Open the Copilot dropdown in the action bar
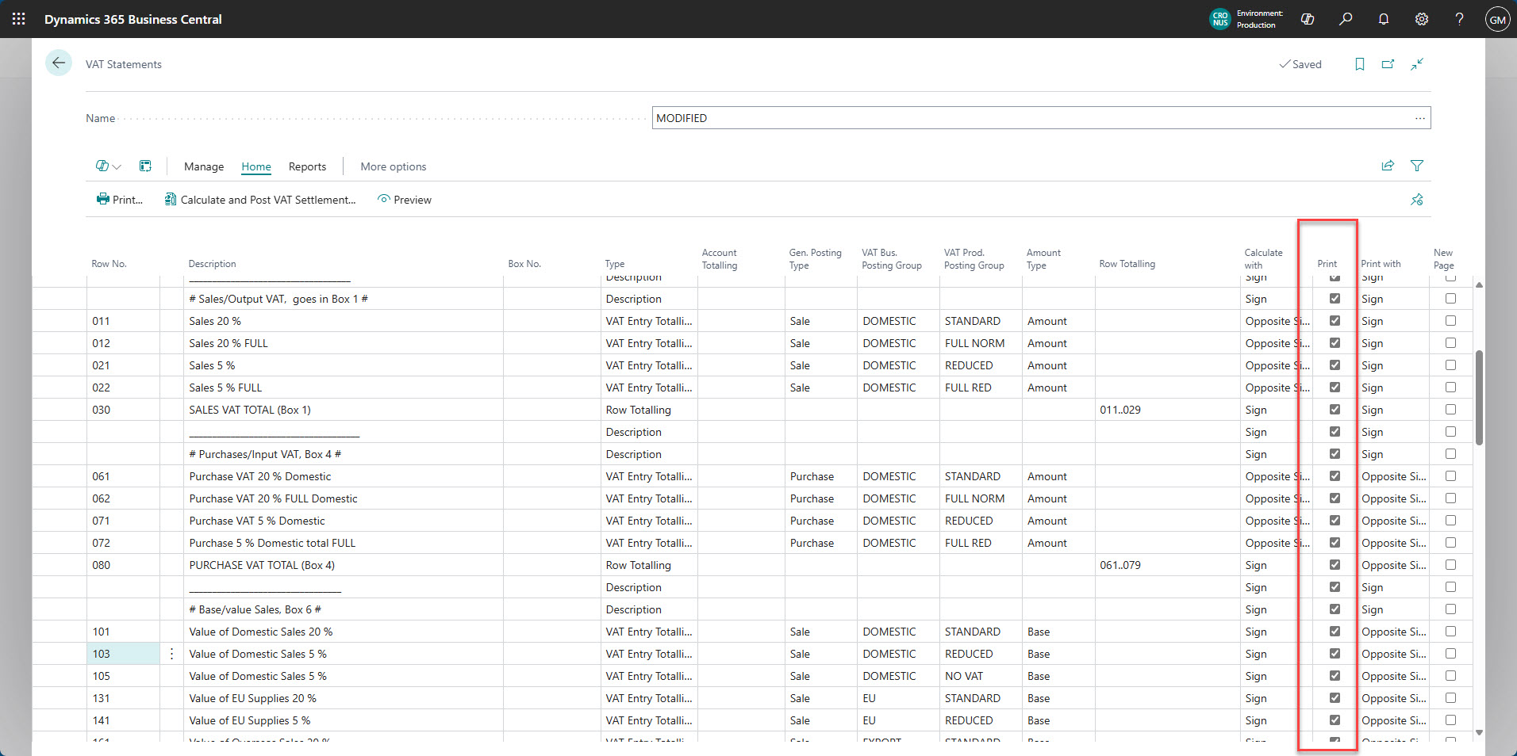This screenshot has width=1517, height=756. pyautogui.click(x=109, y=166)
